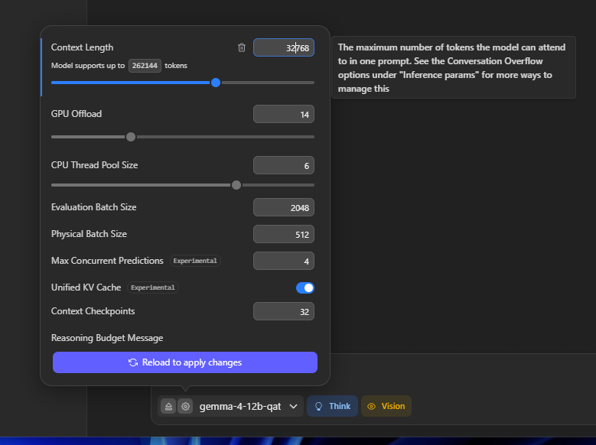Click the Evaluation Batch Size field
The width and height of the screenshot is (596, 445).
[x=284, y=207]
